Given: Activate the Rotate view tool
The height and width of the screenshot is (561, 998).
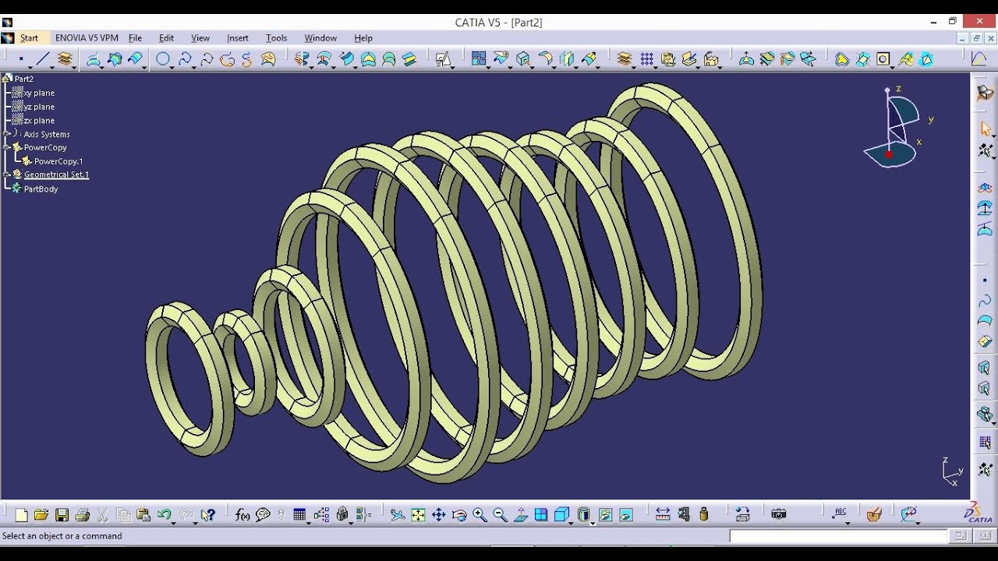Looking at the screenshot, I should (459, 515).
